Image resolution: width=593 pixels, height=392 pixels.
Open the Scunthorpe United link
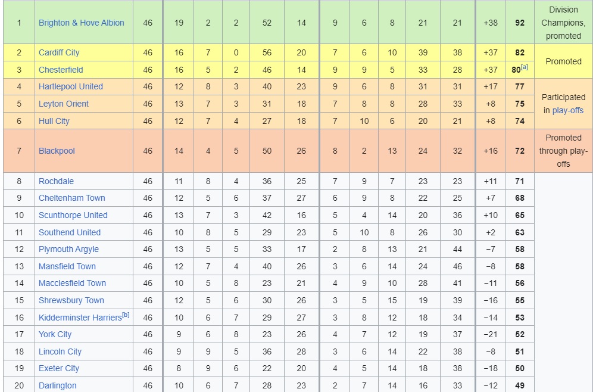[73, 215]
